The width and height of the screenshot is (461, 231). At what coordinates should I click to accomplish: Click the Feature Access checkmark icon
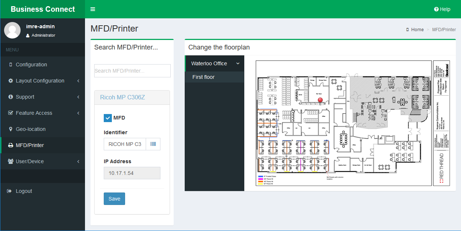[x=11, y=113]
